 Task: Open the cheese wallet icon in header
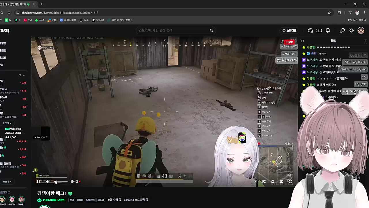(x=310, y=30)
